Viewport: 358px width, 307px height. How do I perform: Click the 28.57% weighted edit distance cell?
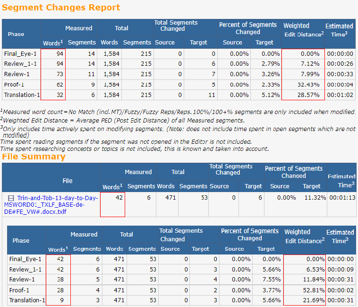tap(310, 95)
